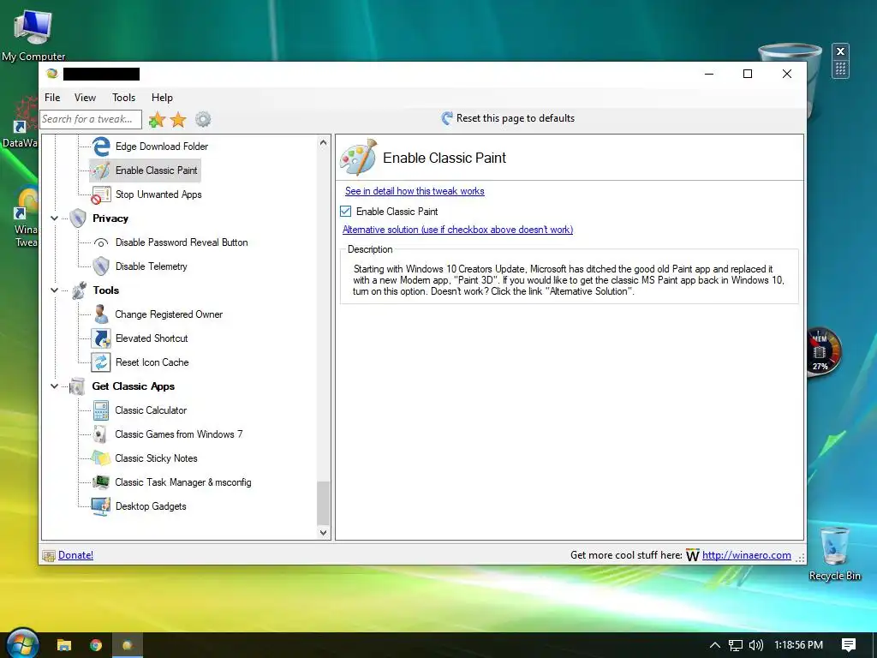
Task: Open the File menu
Action: [x=52, y=98]
